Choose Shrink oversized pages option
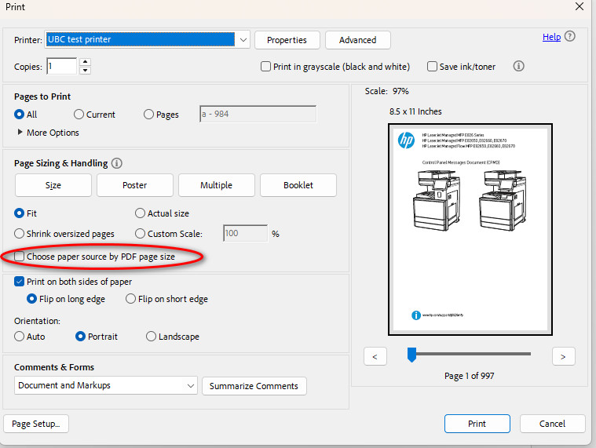 [x=19, y=234]
